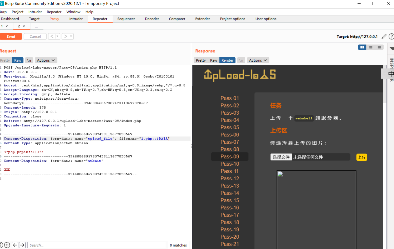Open search help icon in Request pane

[x=1, y=245]
